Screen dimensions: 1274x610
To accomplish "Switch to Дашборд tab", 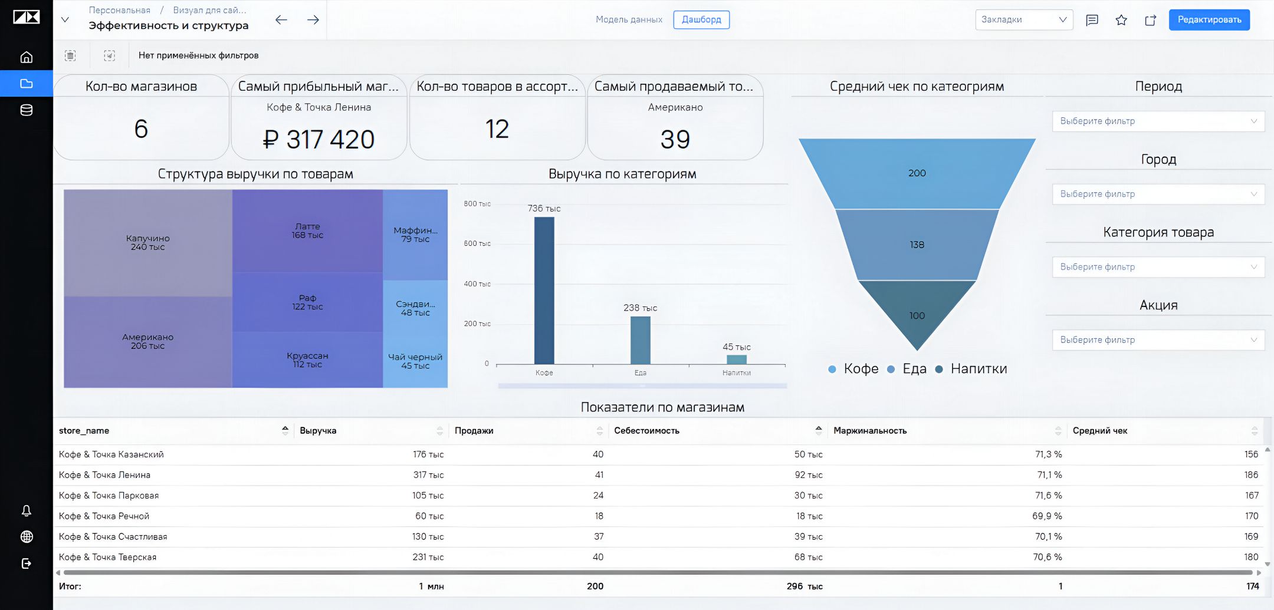I will coord(701,19).
